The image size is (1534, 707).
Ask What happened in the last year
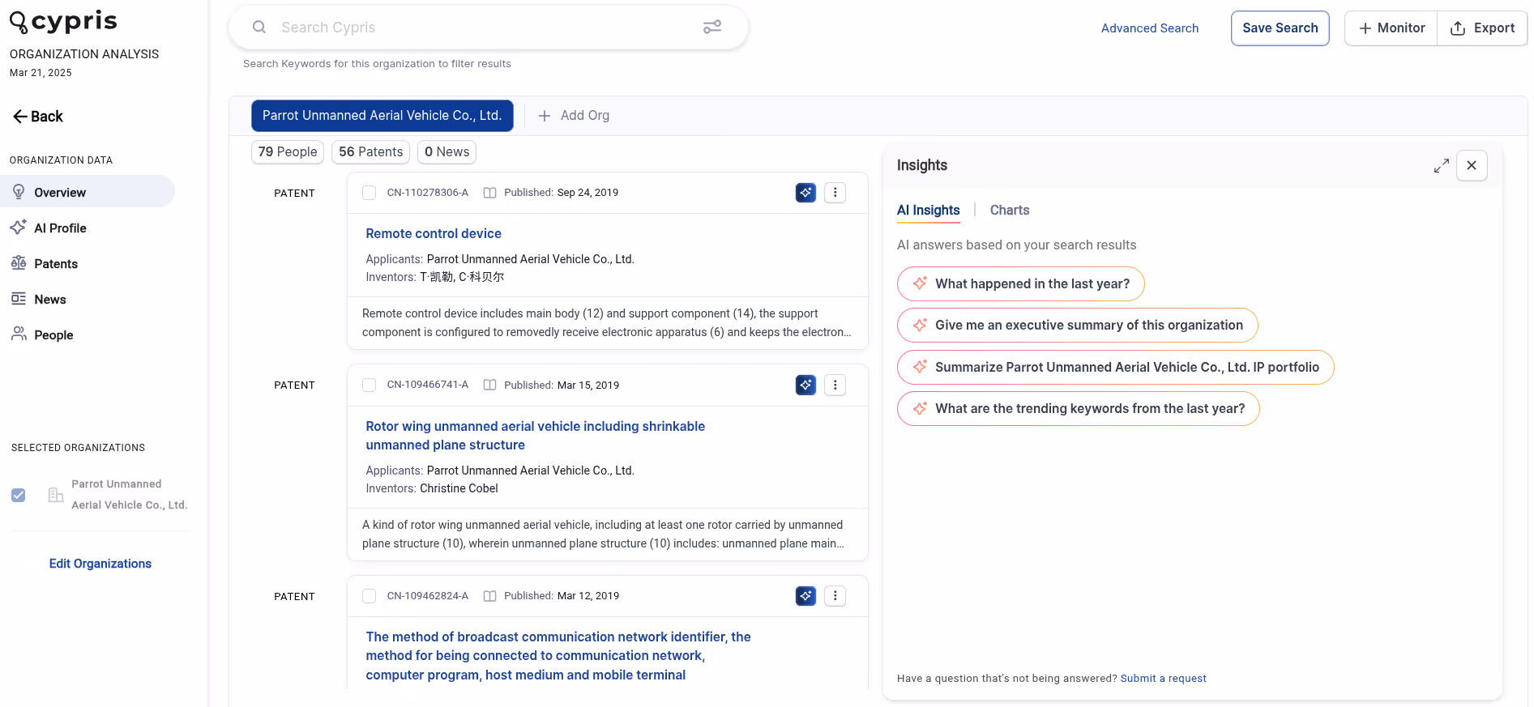tap(1020, 283)
